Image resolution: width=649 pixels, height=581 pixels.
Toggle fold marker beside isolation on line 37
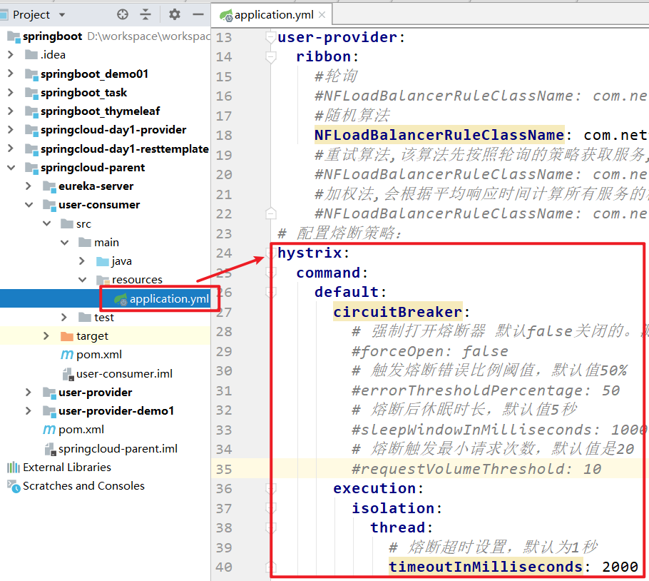270,508
